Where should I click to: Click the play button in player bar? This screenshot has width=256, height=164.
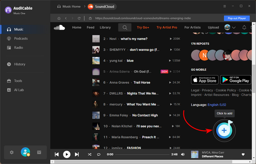[x=67, y=154]
